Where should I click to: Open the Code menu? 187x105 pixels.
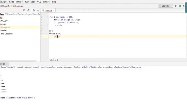(x=12, y=2)
